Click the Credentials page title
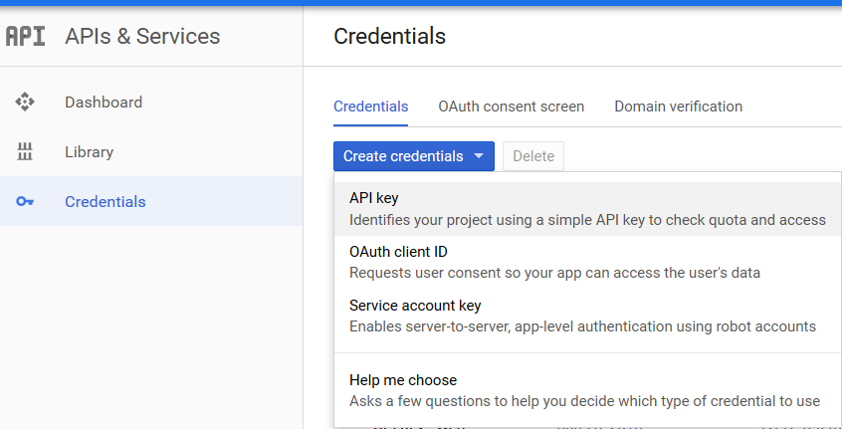The height and width of the screenshot is (429, 842). click(x=389, y=37)
